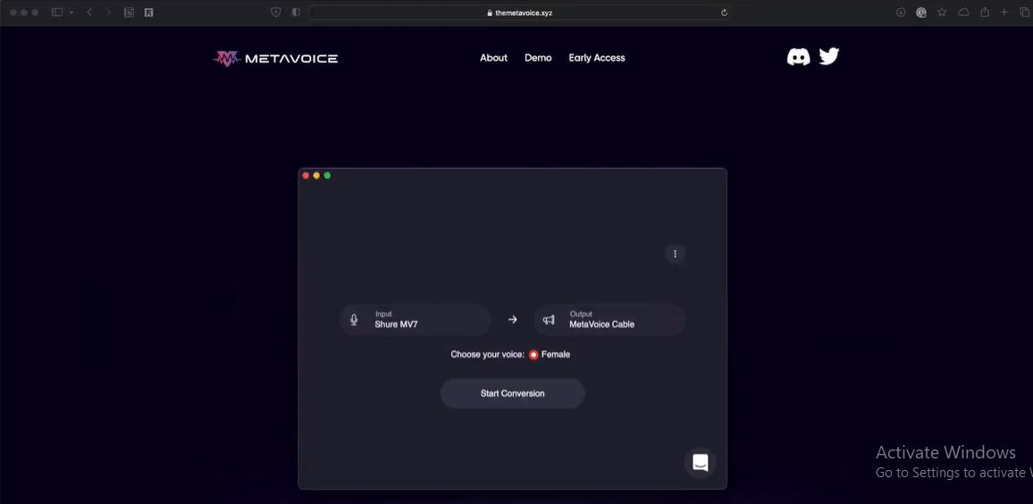Select the Female voice radio button
1033x504 pixels.
[533, 355]
